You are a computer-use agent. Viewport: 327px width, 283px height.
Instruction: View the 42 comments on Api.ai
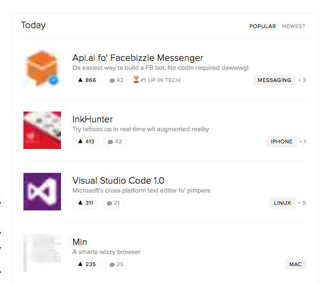116,80
